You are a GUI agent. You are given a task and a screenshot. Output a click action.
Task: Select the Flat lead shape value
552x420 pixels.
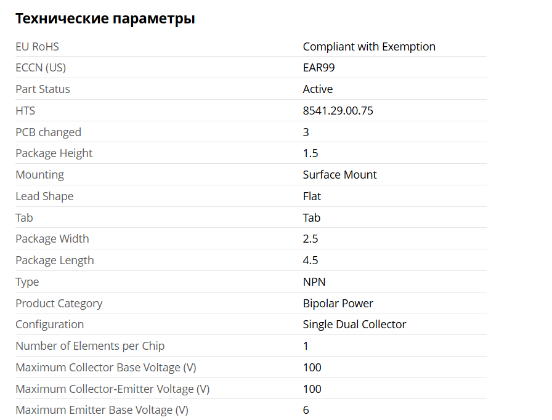tap(312, 196)
